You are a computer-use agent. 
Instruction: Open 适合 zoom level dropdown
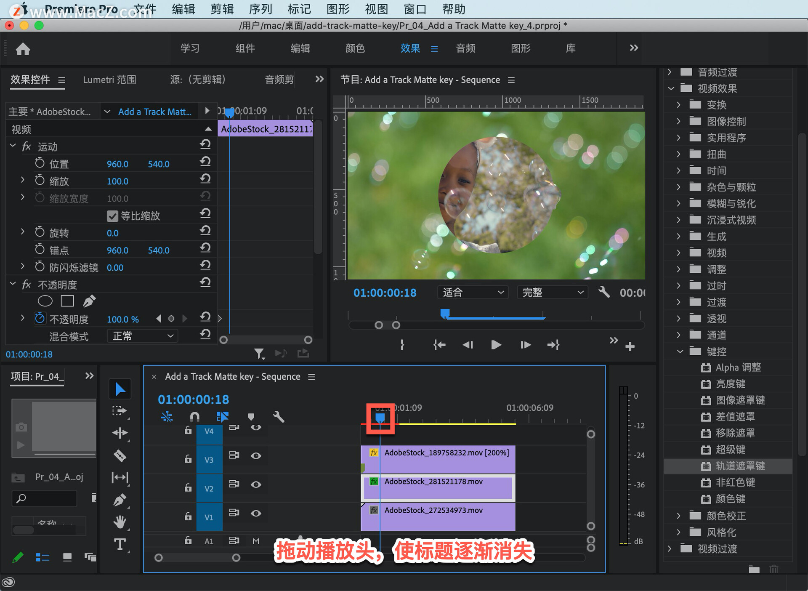point(473,292)
